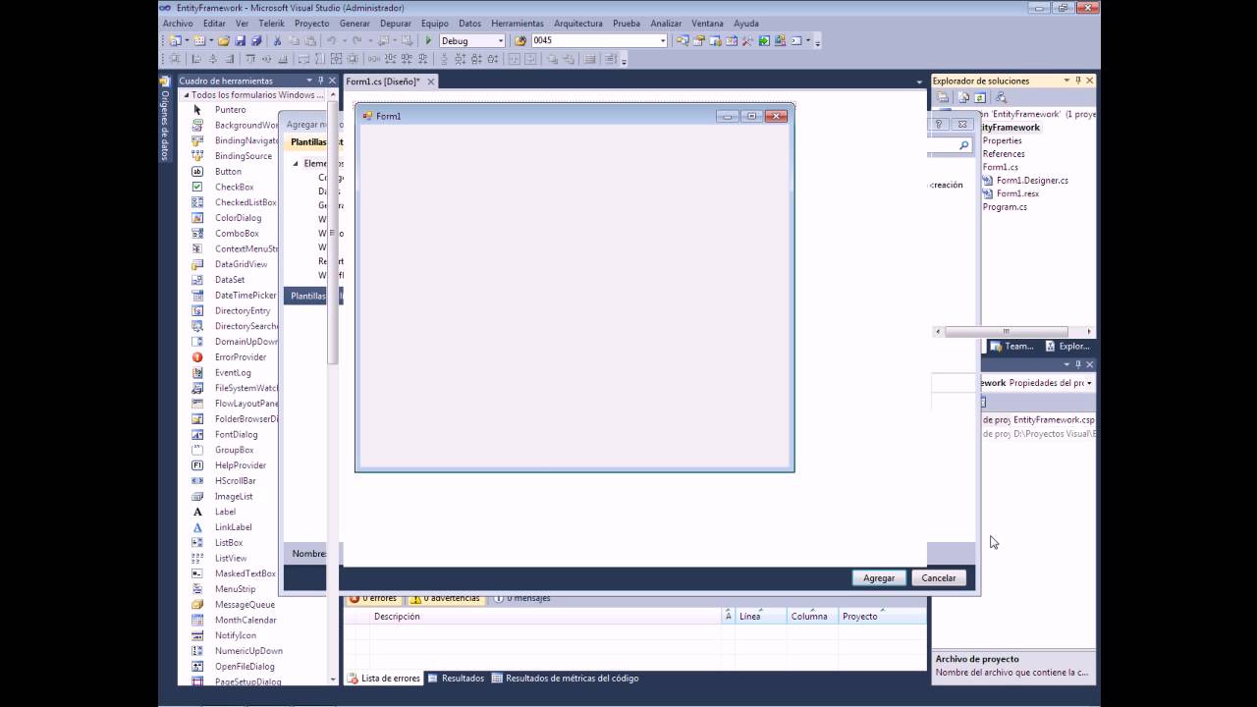
Task: Toggle auto-hide pin on Explorador de soluciones
Action: pos(1077,81)
